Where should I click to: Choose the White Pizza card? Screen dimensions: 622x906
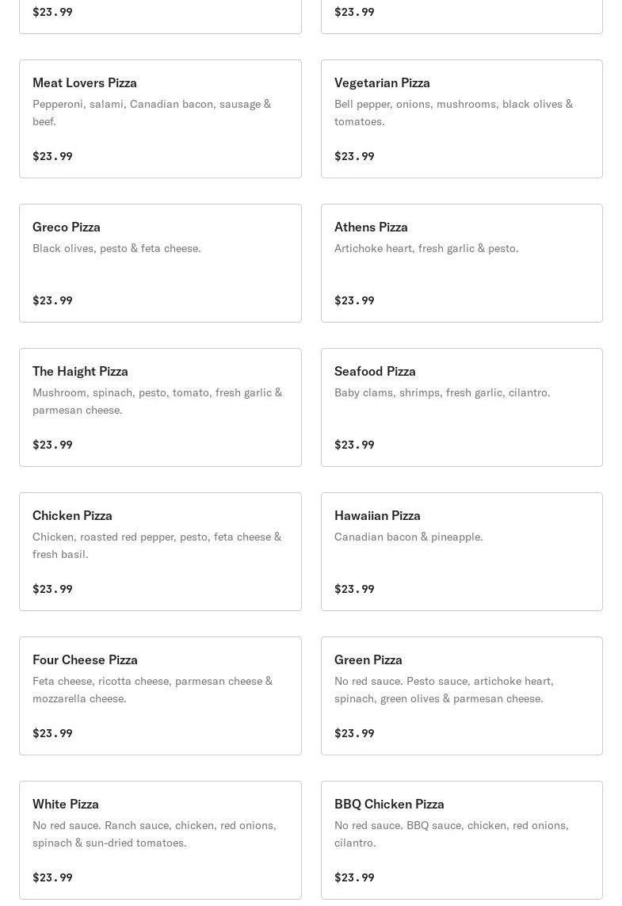(160, 840)
